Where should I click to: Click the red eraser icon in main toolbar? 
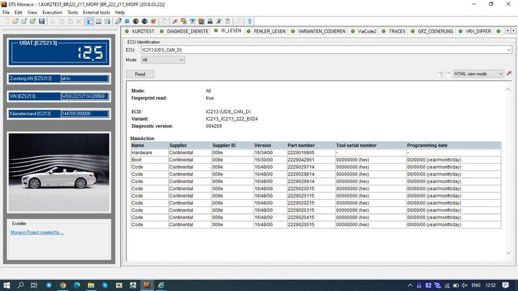(x=175, y=21)
